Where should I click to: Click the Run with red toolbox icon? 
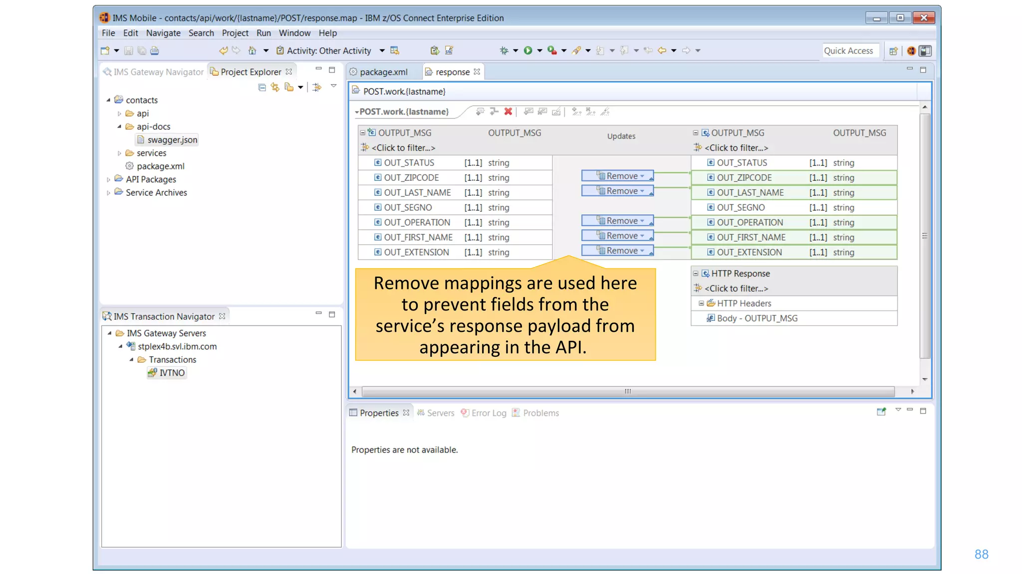pos(552,50)
